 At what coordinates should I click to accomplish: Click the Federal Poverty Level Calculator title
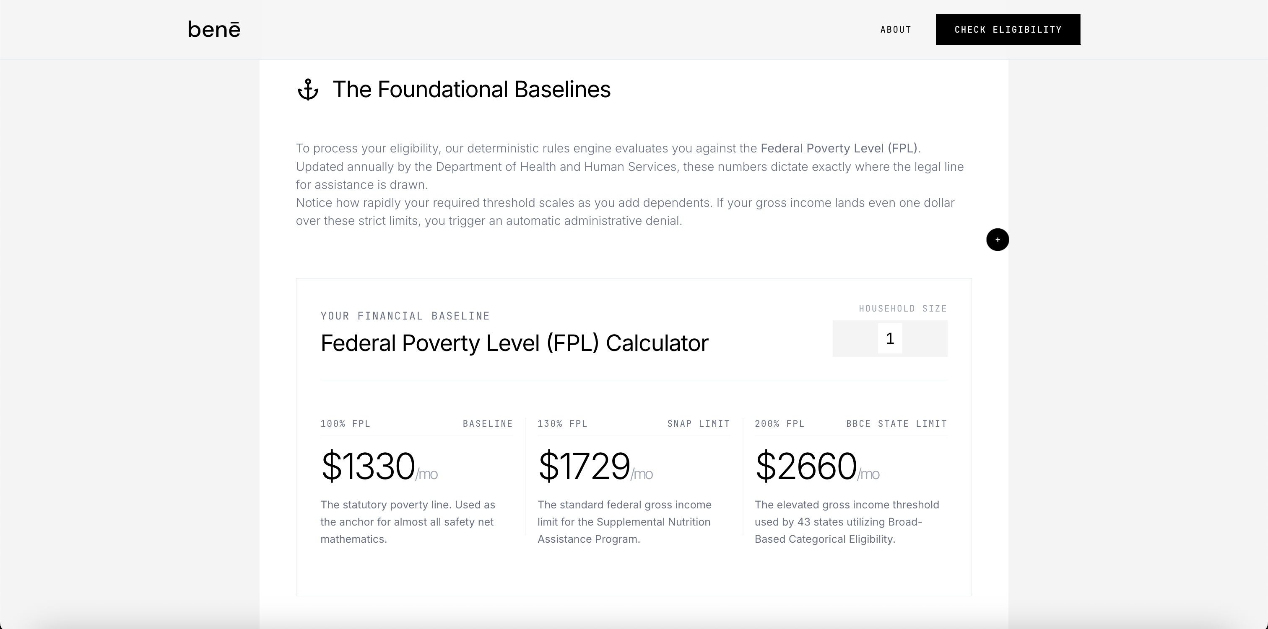514,343
